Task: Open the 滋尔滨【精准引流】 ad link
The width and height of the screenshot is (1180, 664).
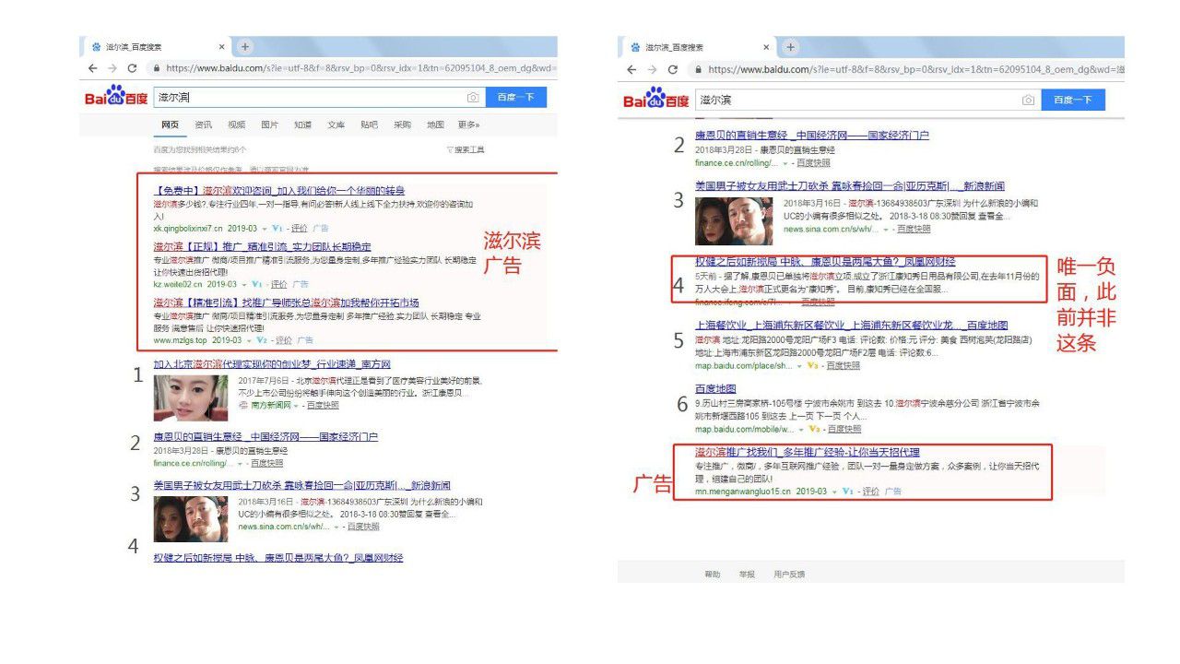Action: tap(287, 302)
